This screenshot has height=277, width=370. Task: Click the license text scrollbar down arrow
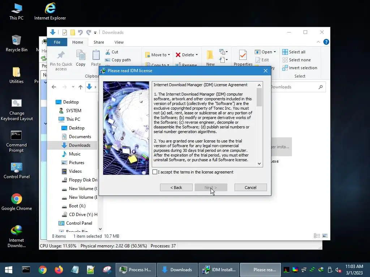259,163
